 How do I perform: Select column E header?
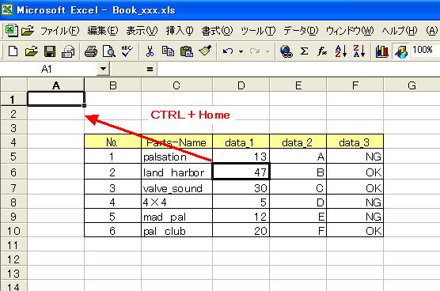298,85
